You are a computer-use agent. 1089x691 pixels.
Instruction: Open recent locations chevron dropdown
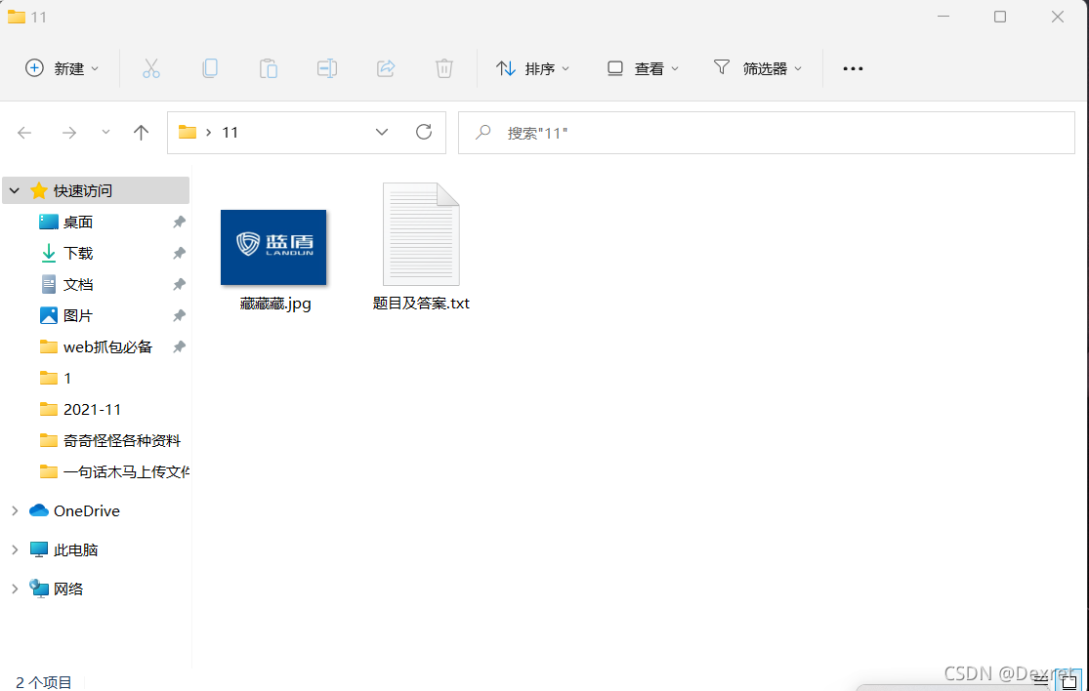pyautogui.click(x=105, y=132)
